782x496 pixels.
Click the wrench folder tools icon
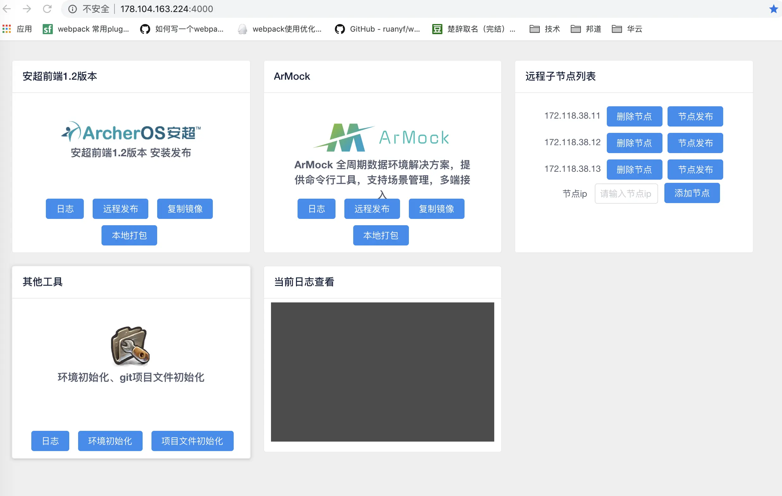[x=130, y=346]
